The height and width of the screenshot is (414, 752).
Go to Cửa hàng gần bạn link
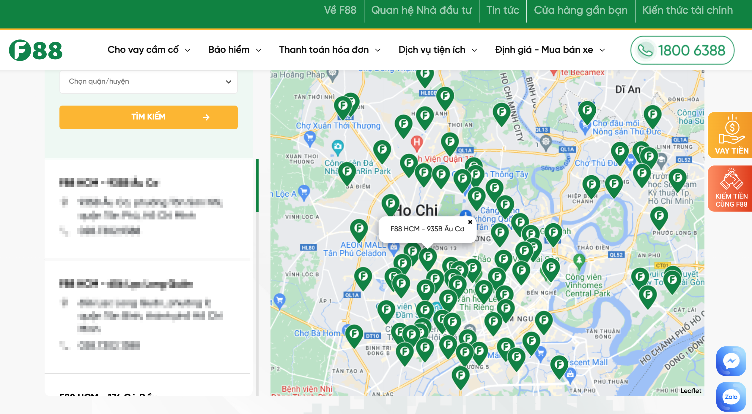point(580,10)
